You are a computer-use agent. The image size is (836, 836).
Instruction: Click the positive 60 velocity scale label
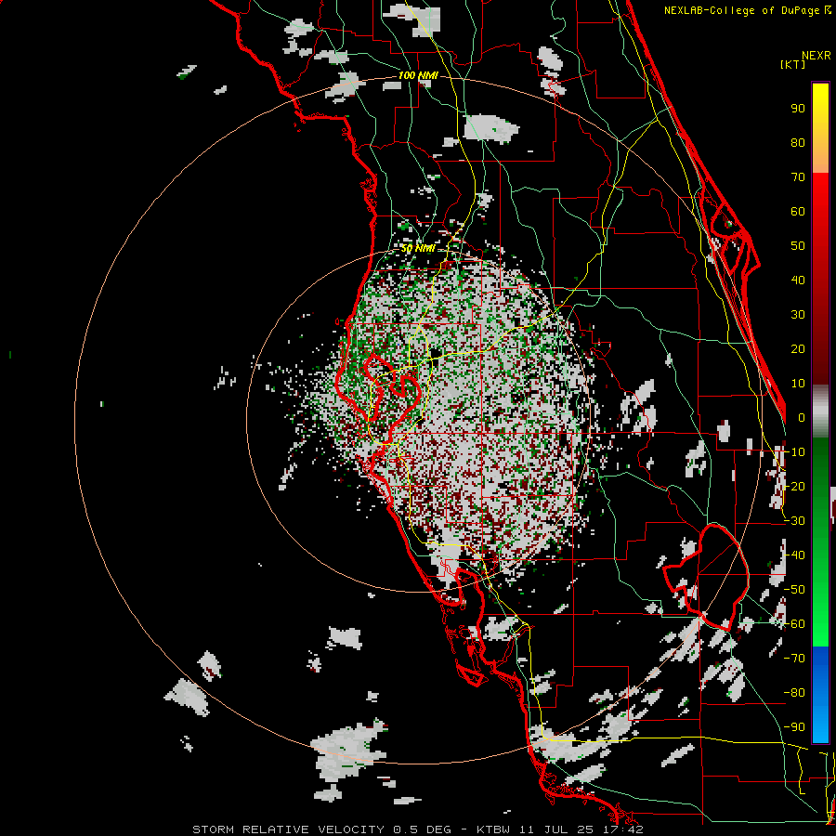click(798, 211)
